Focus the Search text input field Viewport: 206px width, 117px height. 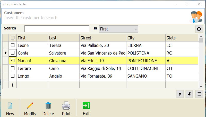pyautogui.click(x=57, y=29)
